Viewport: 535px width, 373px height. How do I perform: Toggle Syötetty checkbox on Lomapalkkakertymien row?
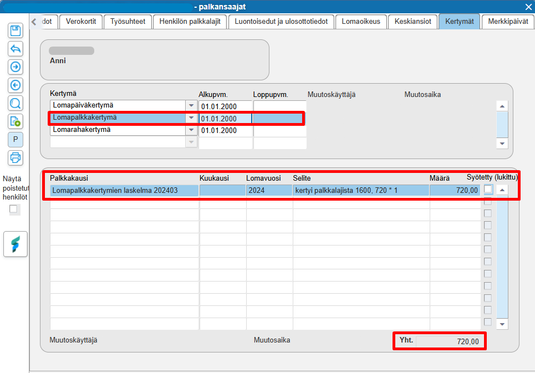(488, 189)
